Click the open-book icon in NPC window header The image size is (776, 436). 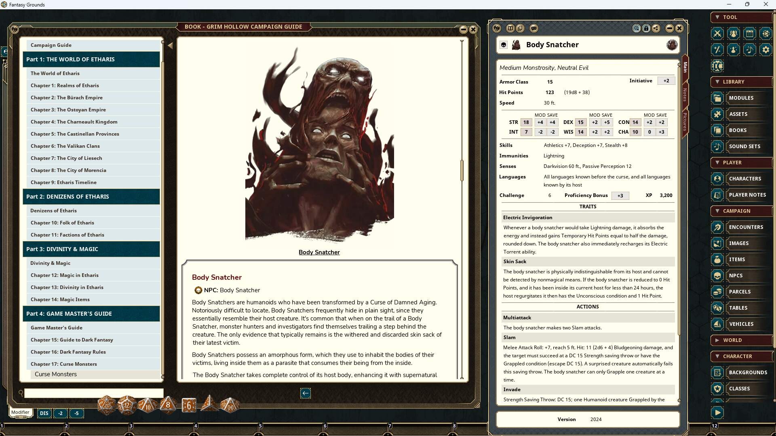tap(510, 28)
